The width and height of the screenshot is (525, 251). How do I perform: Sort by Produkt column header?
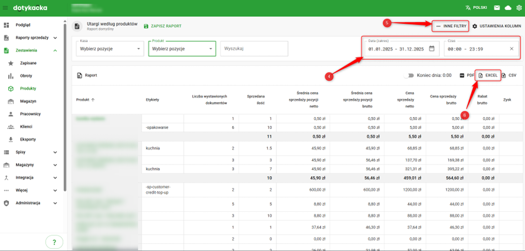[86, 100]
